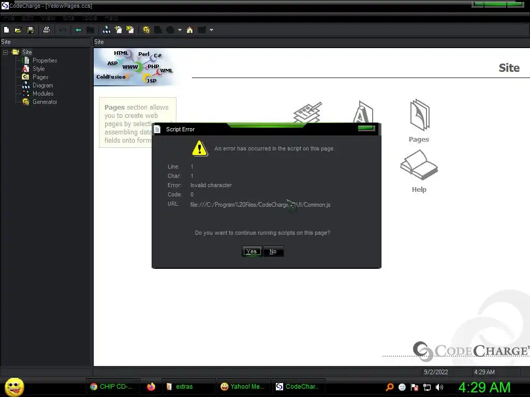Click the Save floppy disk icon
The image size is (530, 397).
click(31, 30)
